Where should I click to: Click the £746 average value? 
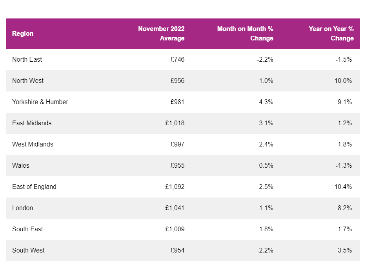click(x=177, y=60)
